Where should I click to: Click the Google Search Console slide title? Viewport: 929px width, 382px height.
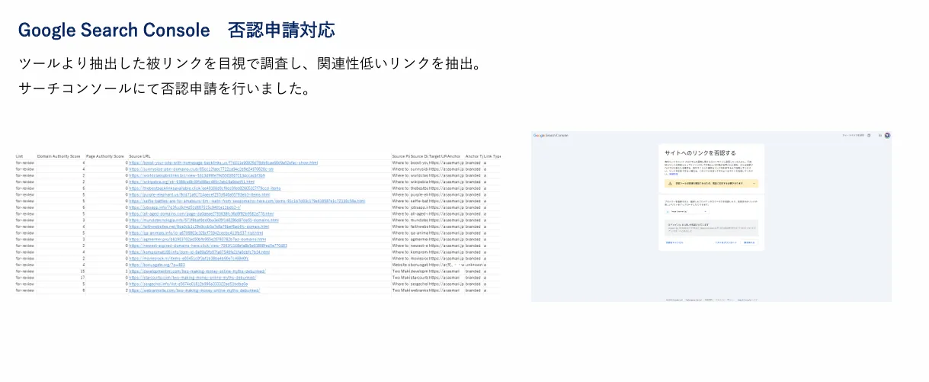[176, 30]
